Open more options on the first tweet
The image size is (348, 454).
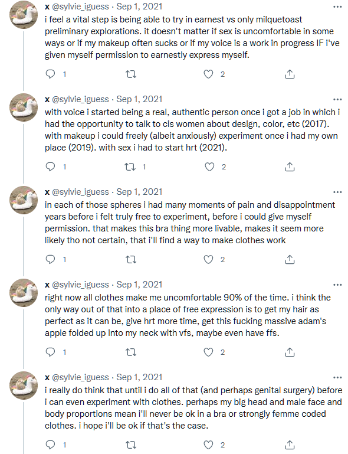click(337, 6)
